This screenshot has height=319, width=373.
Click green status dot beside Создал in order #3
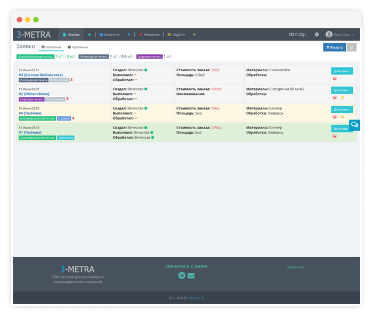point(146,70)
